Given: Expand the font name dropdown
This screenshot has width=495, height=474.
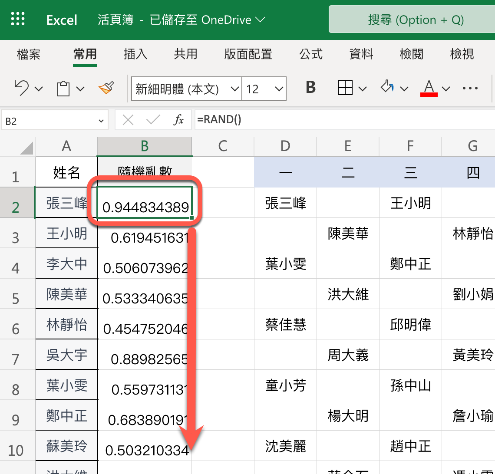Looking at the screenshot, I should pos(234,89).
